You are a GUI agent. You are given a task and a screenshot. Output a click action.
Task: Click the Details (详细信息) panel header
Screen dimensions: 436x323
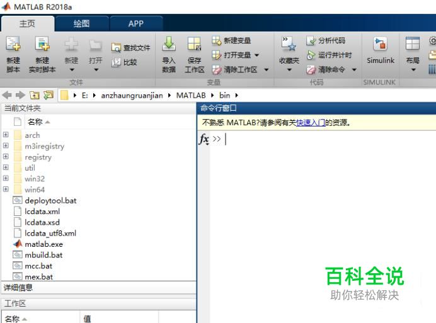coord(99,287)
